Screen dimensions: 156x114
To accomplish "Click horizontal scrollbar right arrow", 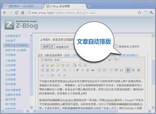I will click(149, 111).
